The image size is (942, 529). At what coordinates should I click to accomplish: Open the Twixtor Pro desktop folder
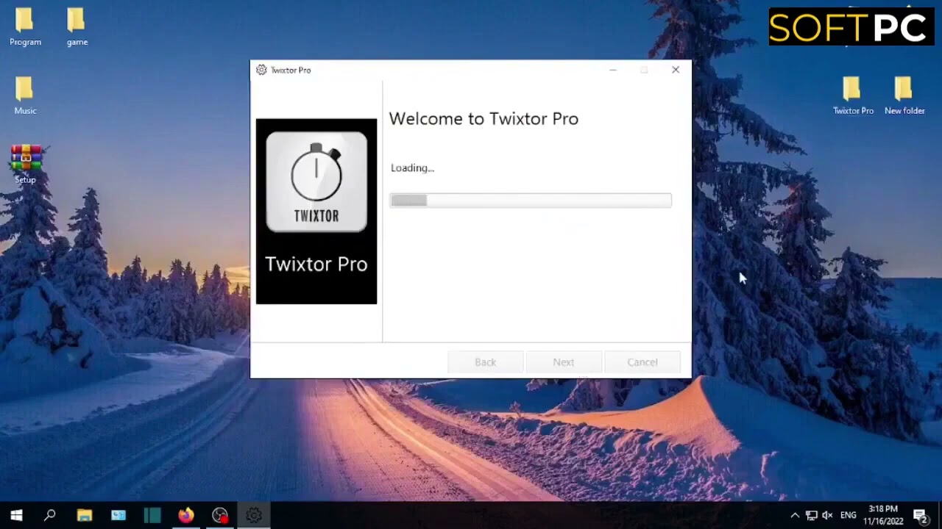coord(853,96)
